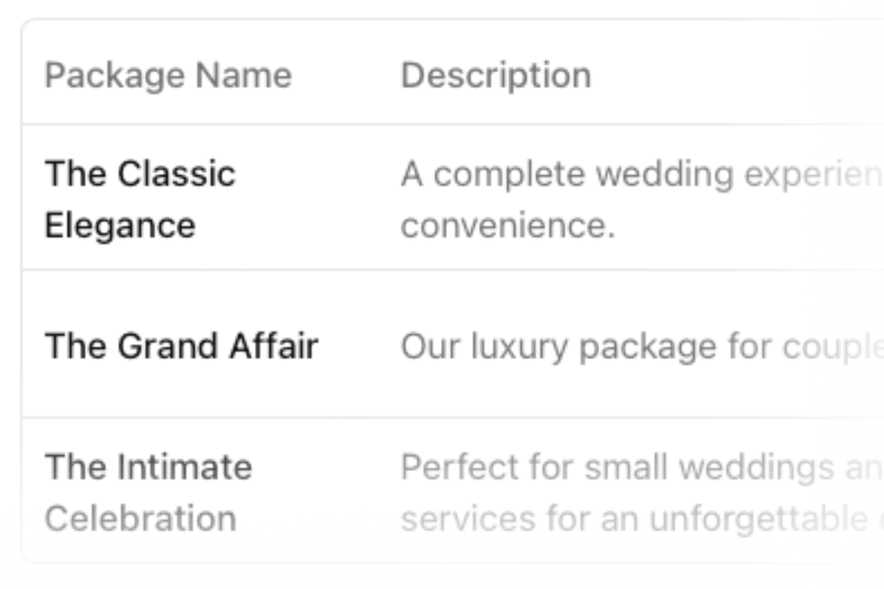This screenshot has height=589, width=884.
Task: Click the word 'unforgettable' in last description
Action: tap(758, 519)
